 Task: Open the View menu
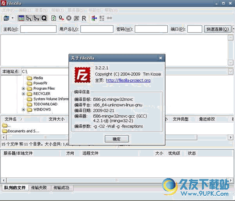pos(41,10)
